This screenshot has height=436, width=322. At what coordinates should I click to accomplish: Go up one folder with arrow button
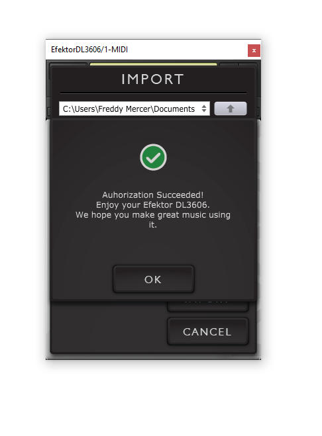231,109
